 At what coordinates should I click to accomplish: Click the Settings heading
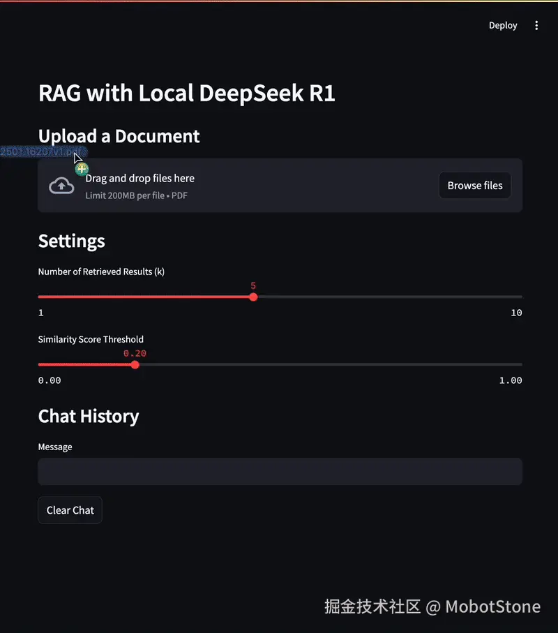[71, 241]
